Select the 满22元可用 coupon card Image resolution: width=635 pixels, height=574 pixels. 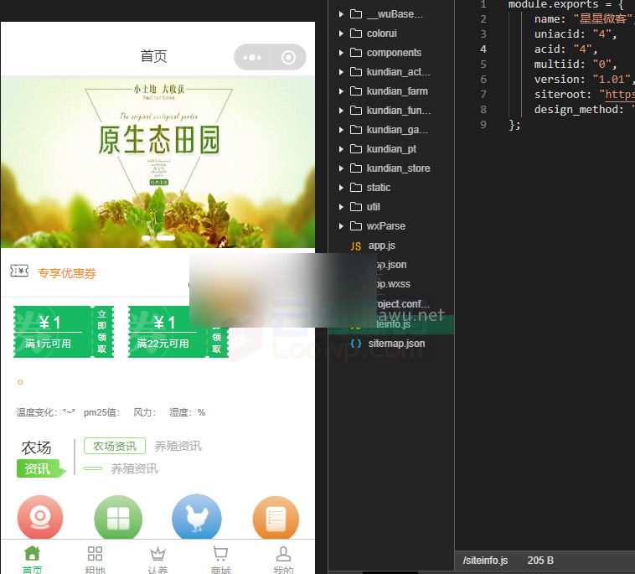point(178,332)
